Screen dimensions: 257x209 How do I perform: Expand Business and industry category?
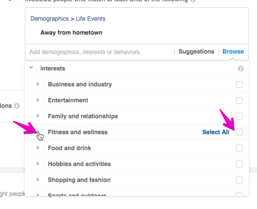click(38, 84)
